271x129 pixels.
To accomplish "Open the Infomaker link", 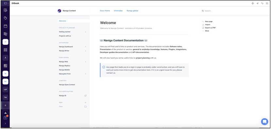I will click(x=118, y=11).
